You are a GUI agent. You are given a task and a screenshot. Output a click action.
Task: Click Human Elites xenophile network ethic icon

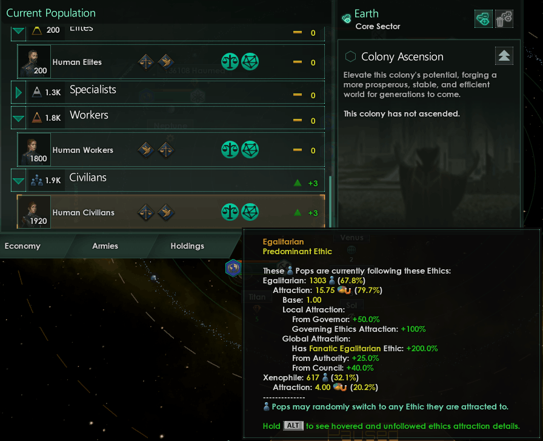click(250, 62)
